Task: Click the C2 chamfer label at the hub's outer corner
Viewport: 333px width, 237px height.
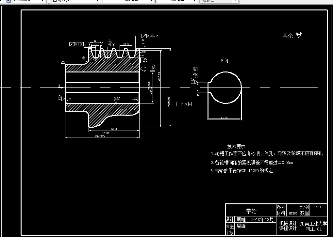Action: pyautogui.click(x=63, y=62)
